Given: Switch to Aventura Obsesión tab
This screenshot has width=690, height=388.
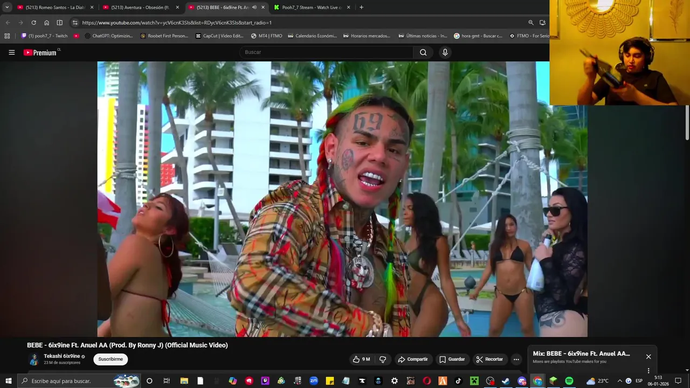Looking at the screenshot, I should click(x=141, y=8).
